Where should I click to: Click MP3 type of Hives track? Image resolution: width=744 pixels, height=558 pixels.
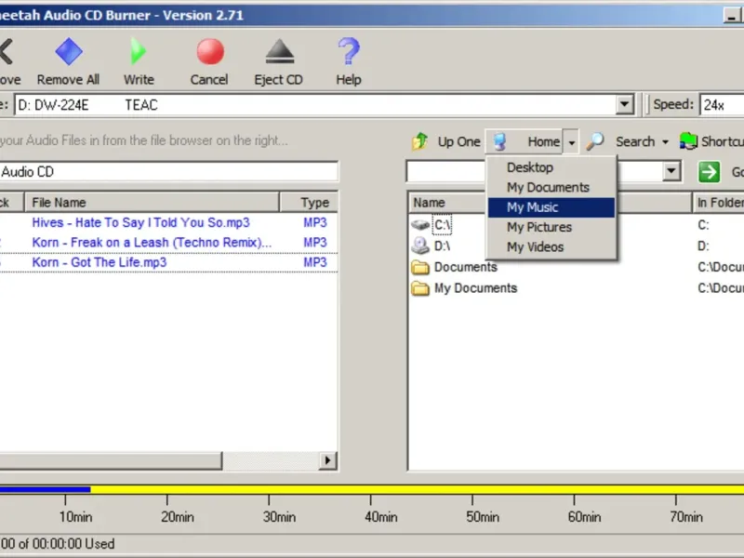coord(315,222)
